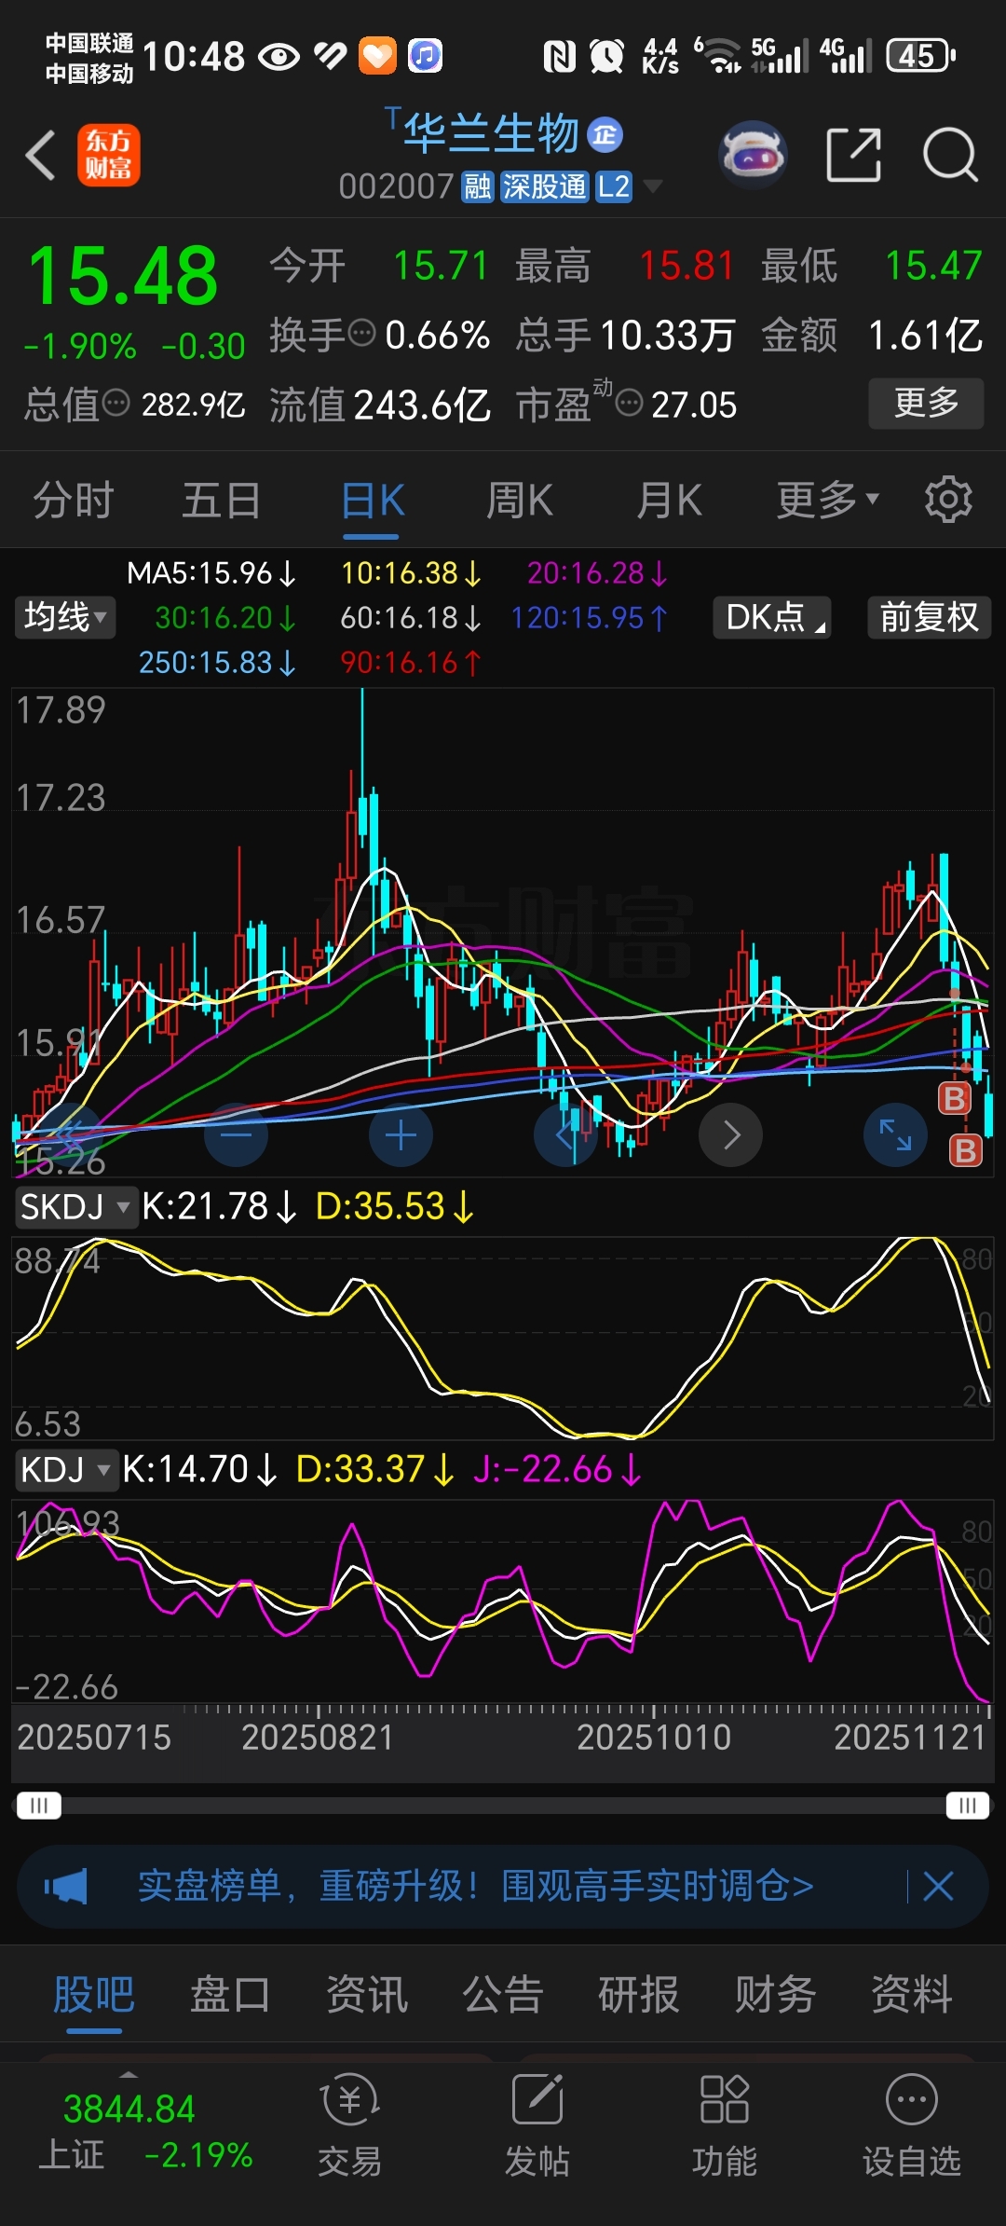Tap the 上证 3844.84 index value
The height and width of the screenshot is (2226, 1006).
pos(129,2109)
